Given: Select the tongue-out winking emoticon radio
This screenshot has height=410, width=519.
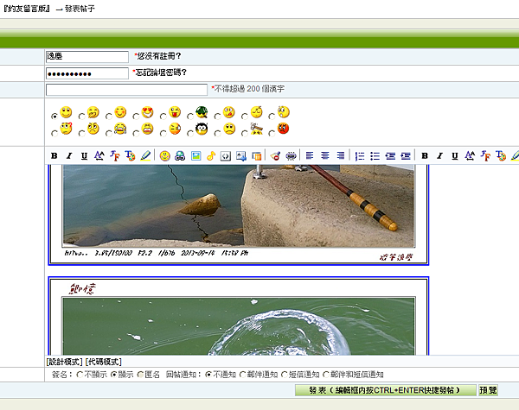Looking at the screenshot, I should (163, 117).
